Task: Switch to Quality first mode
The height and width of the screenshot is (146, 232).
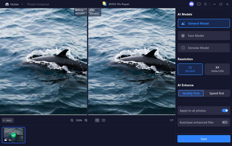Action: (191, 93)
